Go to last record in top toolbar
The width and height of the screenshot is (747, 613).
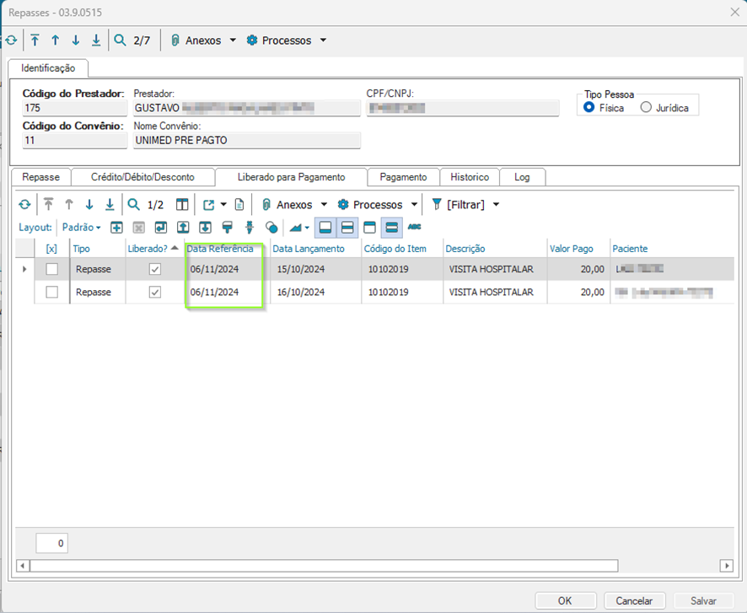pyautogui.click(x=96, y=40)
